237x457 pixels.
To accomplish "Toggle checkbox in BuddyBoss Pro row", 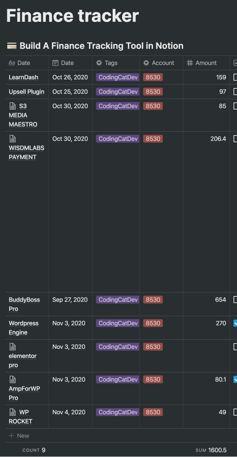I will 235,300.
